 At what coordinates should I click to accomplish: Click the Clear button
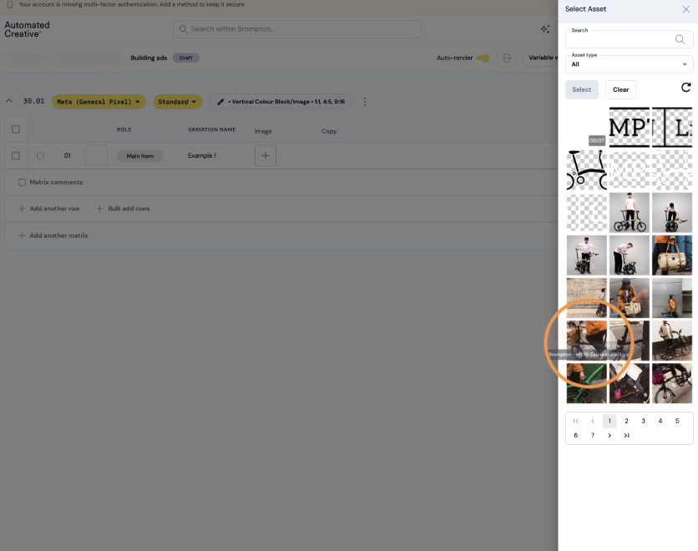point(620,89)
